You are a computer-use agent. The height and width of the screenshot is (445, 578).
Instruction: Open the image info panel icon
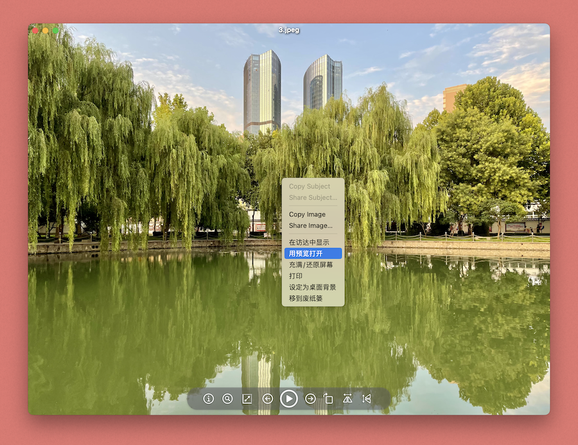coord(208,399)
